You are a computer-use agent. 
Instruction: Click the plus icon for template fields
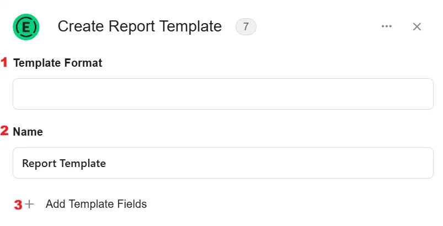29,204
